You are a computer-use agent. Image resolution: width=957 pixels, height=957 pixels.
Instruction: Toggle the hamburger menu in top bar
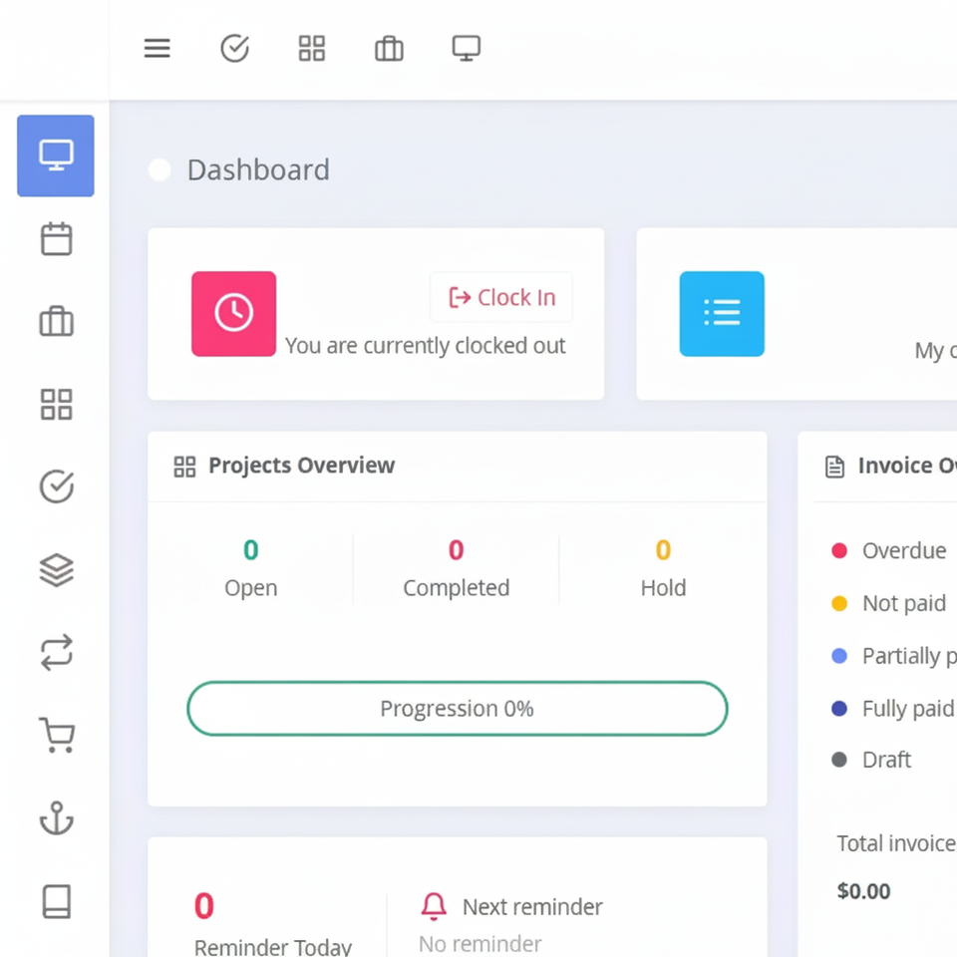point(157,48)
